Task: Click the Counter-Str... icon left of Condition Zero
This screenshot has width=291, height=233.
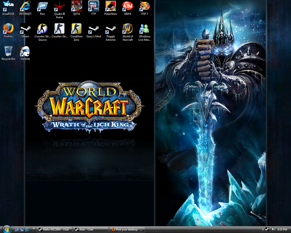Action: pyautogui.click(x=59, y=31)
